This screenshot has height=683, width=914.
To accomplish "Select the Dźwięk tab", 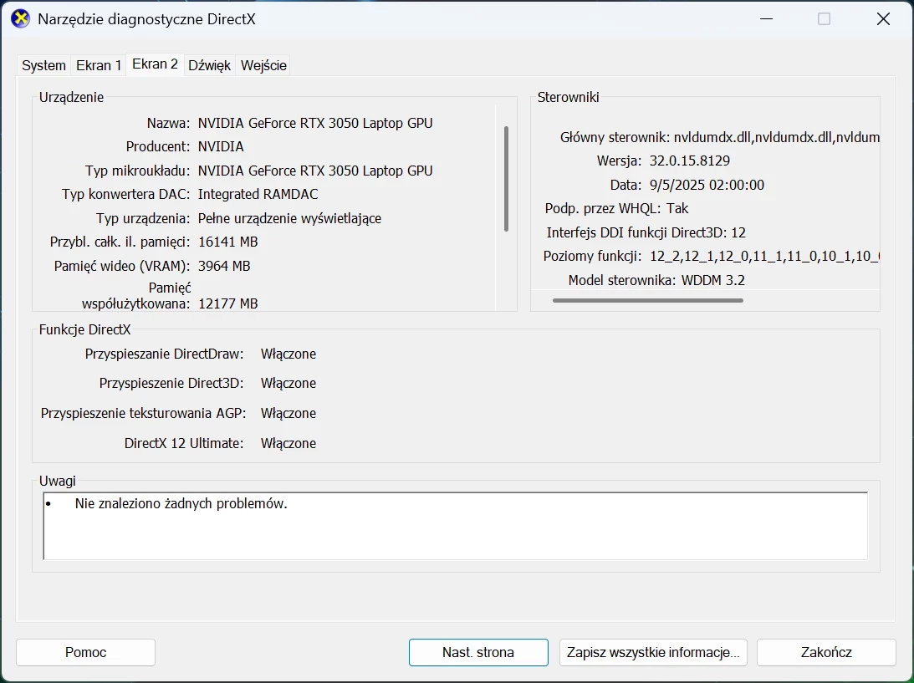I will (x=209, y=64).
